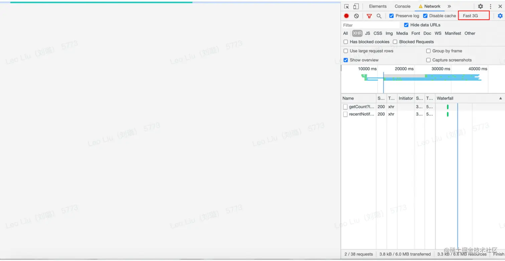Filter requests by Img
The width and height of the screenshot is (505, 261).
pos(389,33)
